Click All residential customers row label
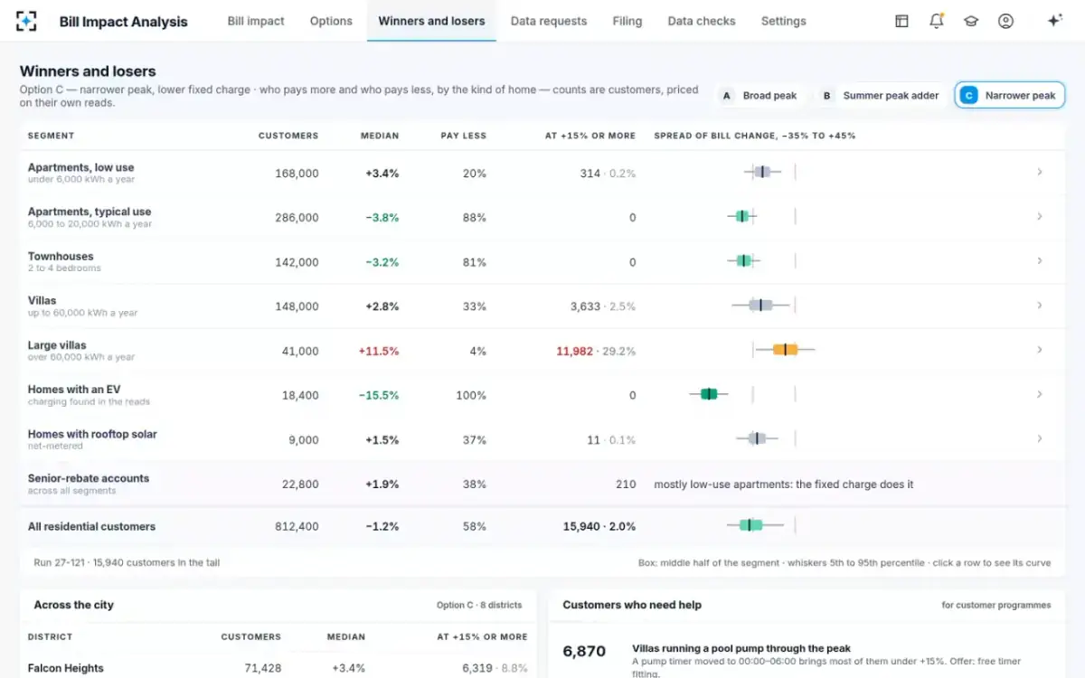 tap(91, 526)
